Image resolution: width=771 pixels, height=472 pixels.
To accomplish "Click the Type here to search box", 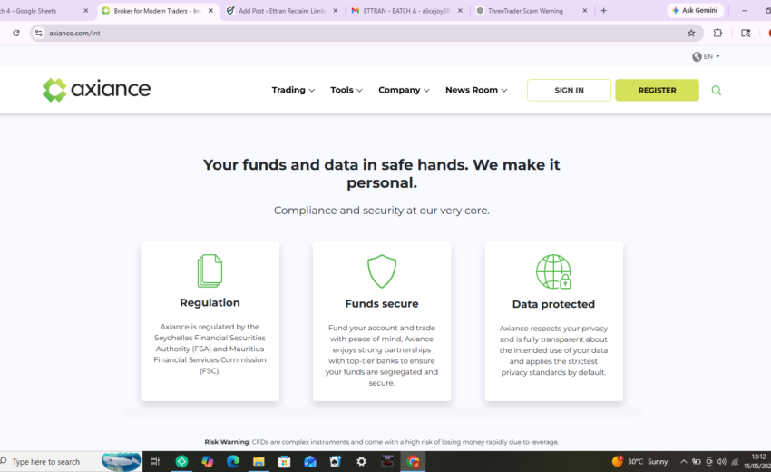I will tap(72, 462).
